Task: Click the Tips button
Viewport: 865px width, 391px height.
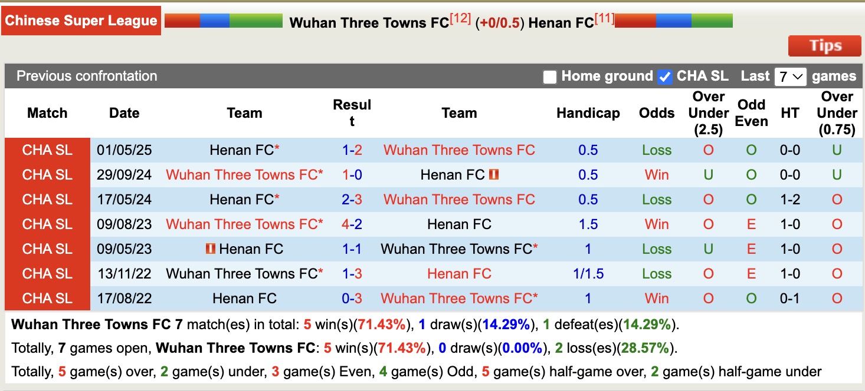Action: pyautogui.click(x=824, y=45)
